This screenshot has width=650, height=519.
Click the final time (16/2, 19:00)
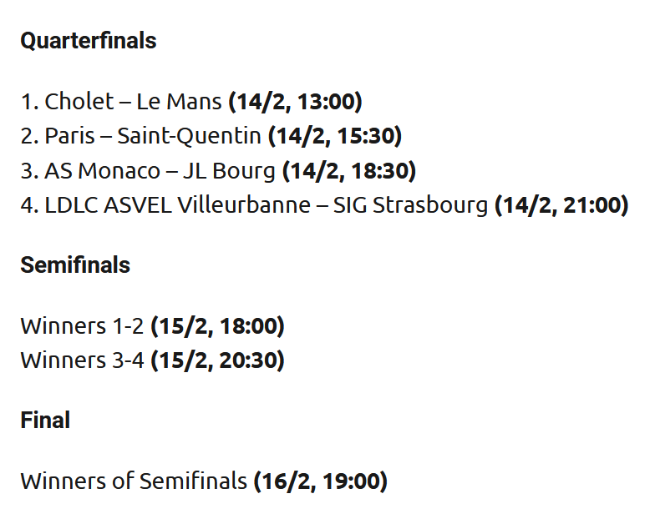point(321,481)
